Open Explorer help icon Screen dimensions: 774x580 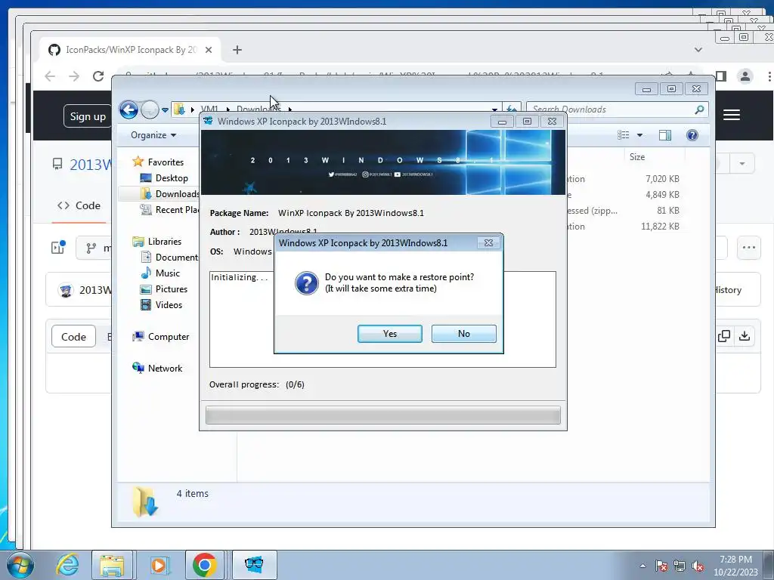click(692, 135)
